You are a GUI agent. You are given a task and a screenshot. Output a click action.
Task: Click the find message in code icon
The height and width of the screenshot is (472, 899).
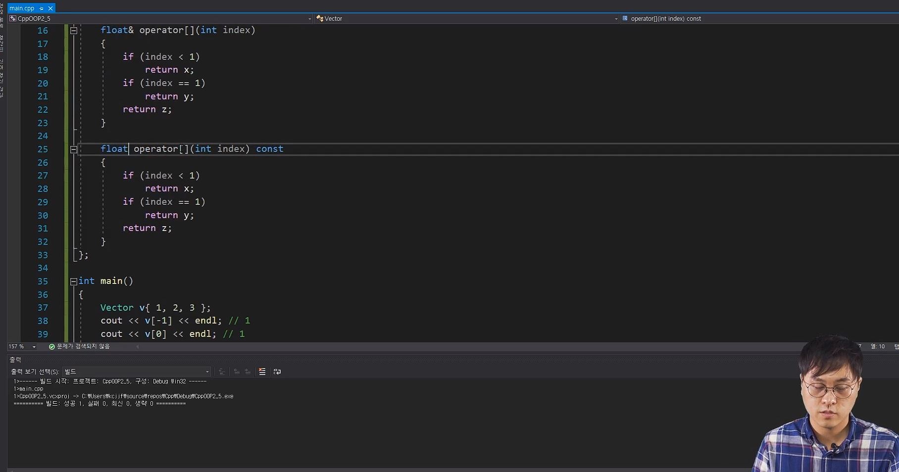222,372
